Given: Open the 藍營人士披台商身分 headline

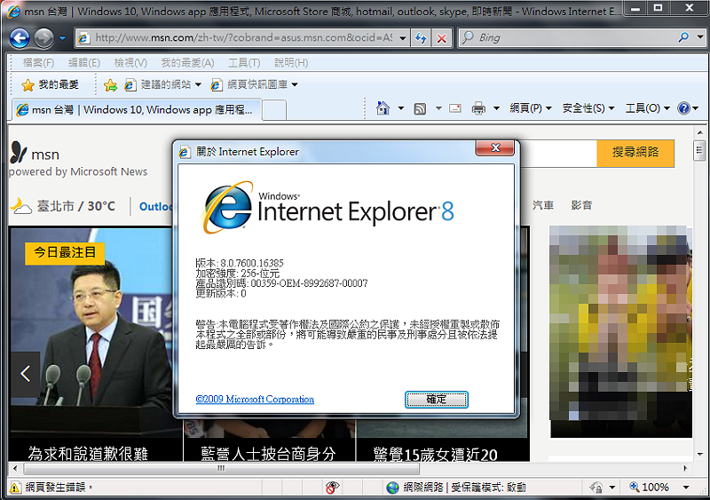Looking at the screenshot, I should 269,453.
